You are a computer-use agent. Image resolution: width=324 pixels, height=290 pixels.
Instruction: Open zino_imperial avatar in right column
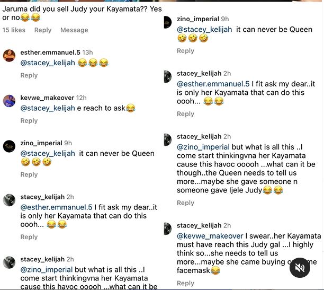pyautogui.click(x=168, y=22)
